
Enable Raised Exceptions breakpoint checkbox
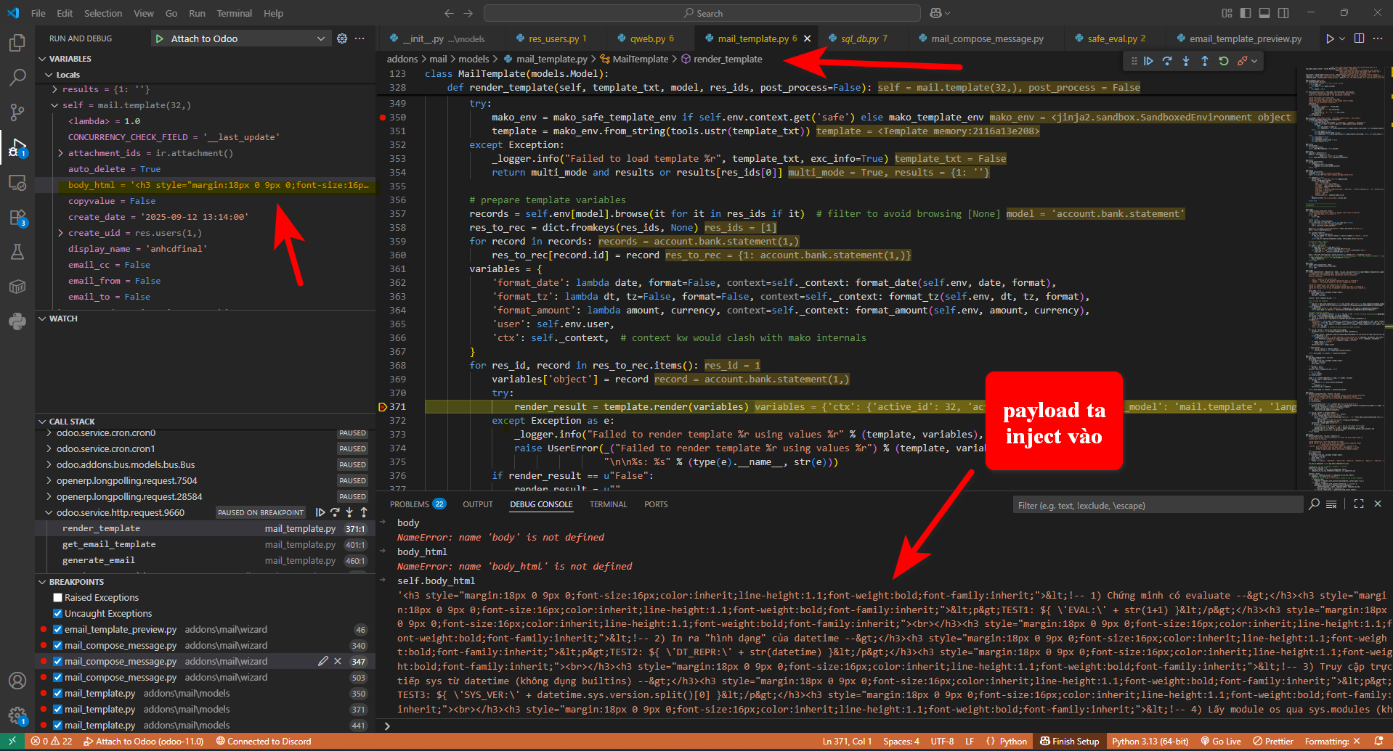point(58,598)
